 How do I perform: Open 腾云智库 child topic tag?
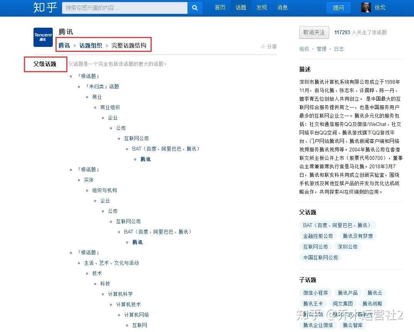click(x=353, y=325)
